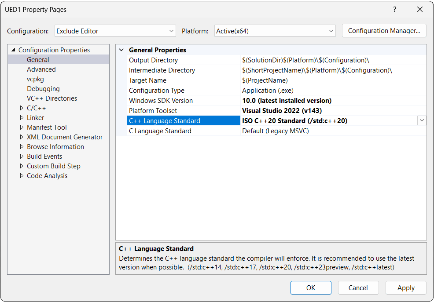Viewport: 434px width, 302px height.
Task: Click the Output Directory value field
Action: coord(330,60)
